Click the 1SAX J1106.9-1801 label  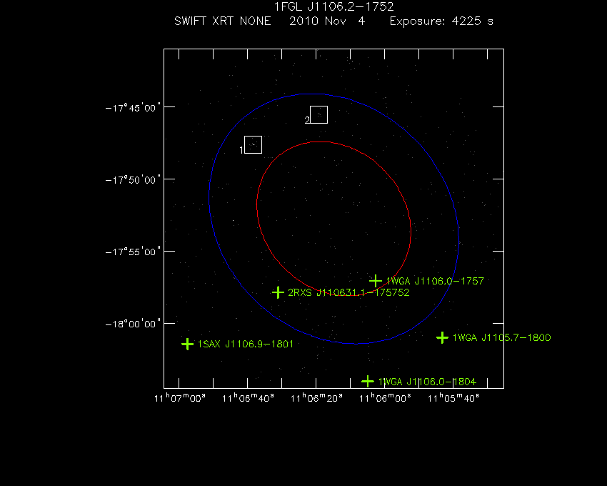click(x=246, y=344)
